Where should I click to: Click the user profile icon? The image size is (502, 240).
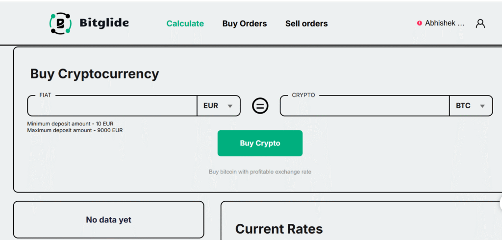(x=480, y=24)
